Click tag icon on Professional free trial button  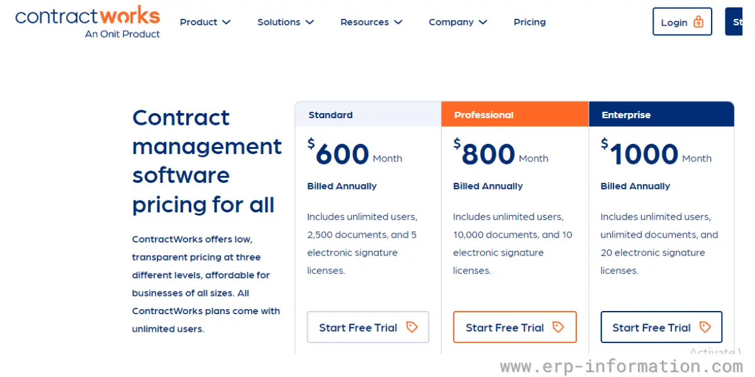[558, 327]
